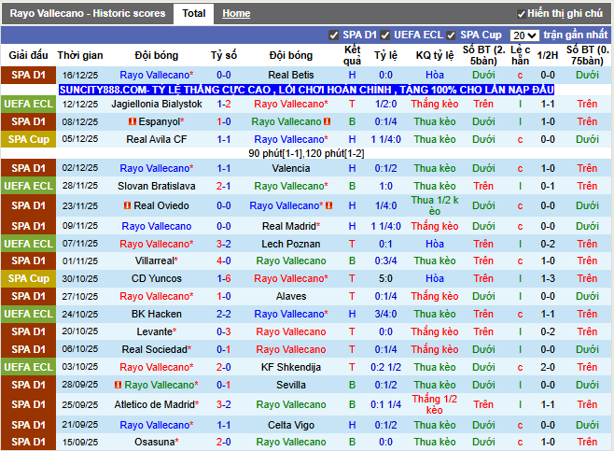
Task: Select the Villarreal team name
Action: click(x=155, y=261)
